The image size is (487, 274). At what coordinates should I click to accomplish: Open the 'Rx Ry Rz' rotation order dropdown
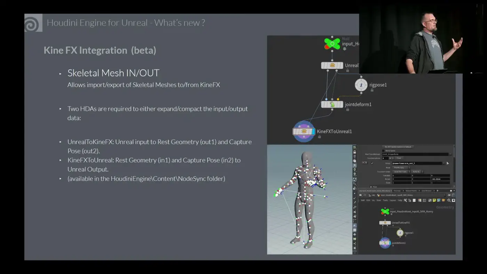click(417, 172)
